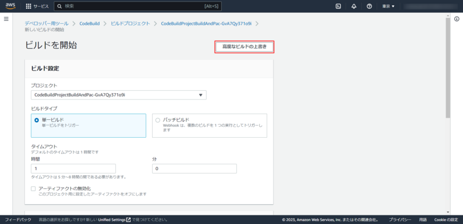Click 高度なビルドの上書き button
This screenshot has width=463, height=224.
(244, 47)
